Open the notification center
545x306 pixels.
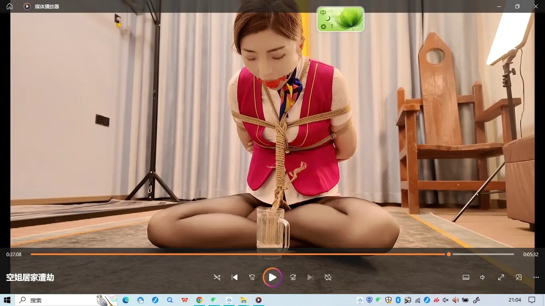pos(531,300)
